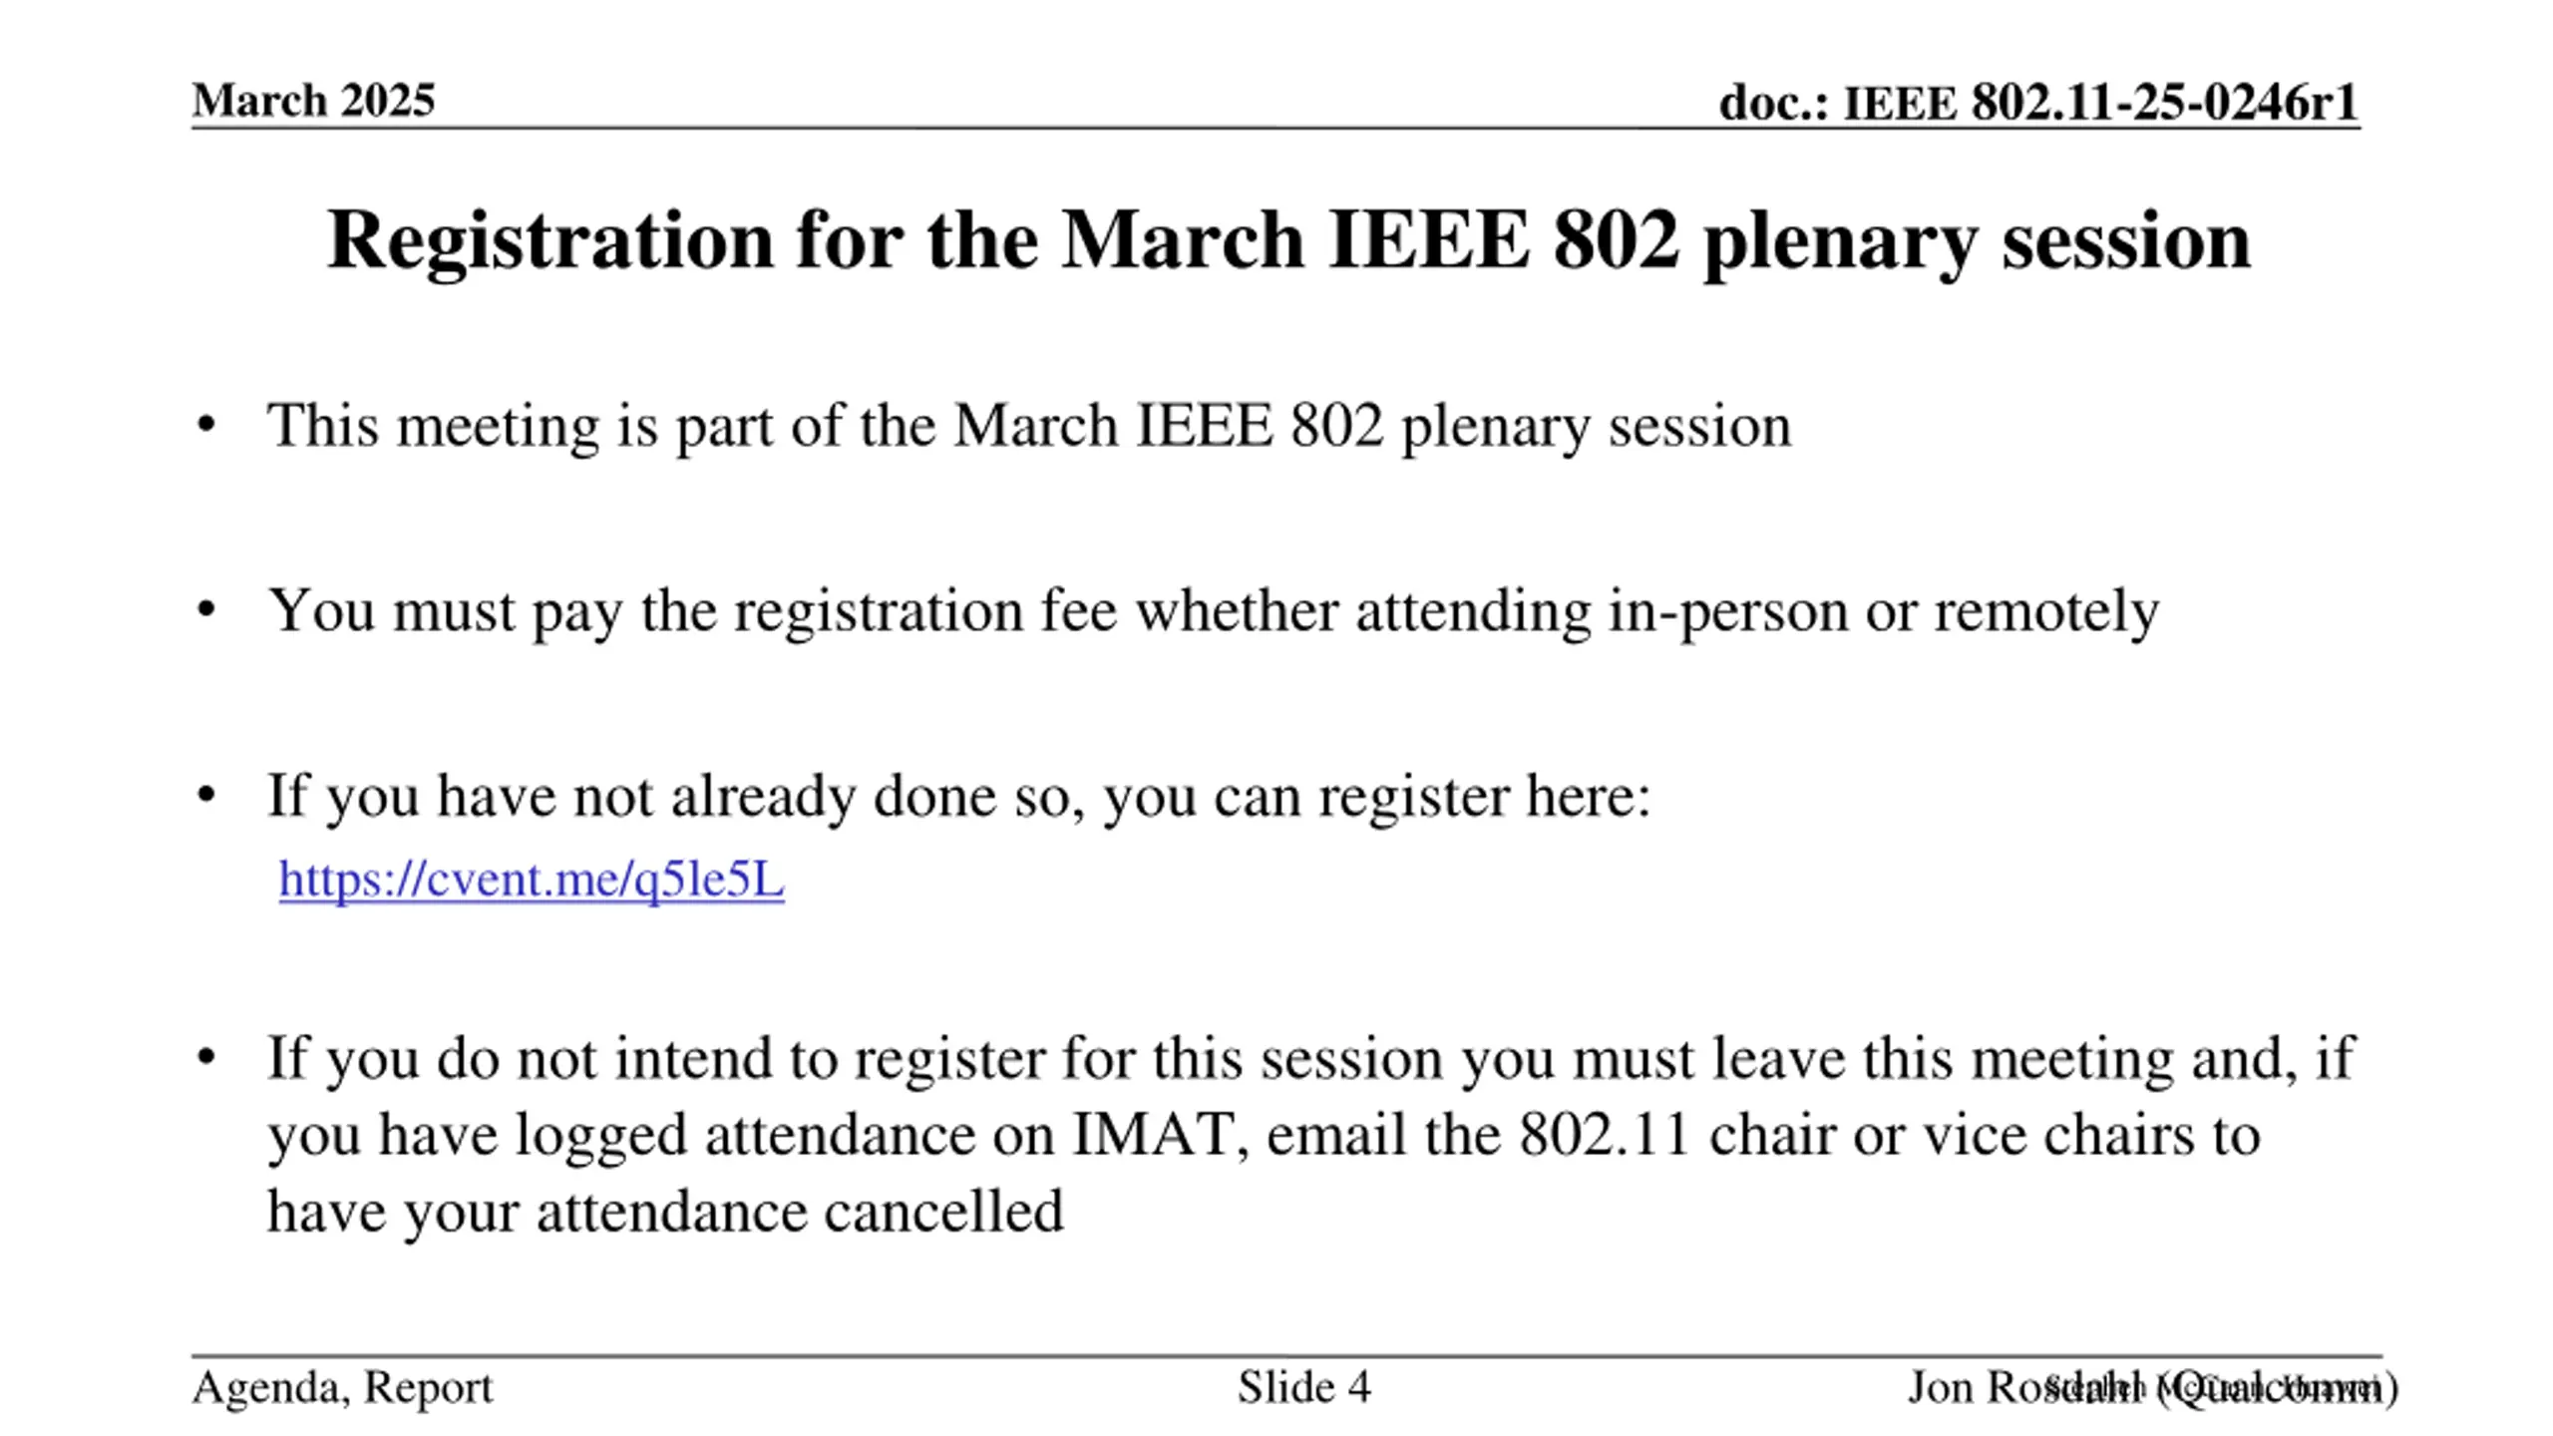Click bullet dot before "If you do not intend"
Screen dimensions: 2553x1436
(206, 1058)
